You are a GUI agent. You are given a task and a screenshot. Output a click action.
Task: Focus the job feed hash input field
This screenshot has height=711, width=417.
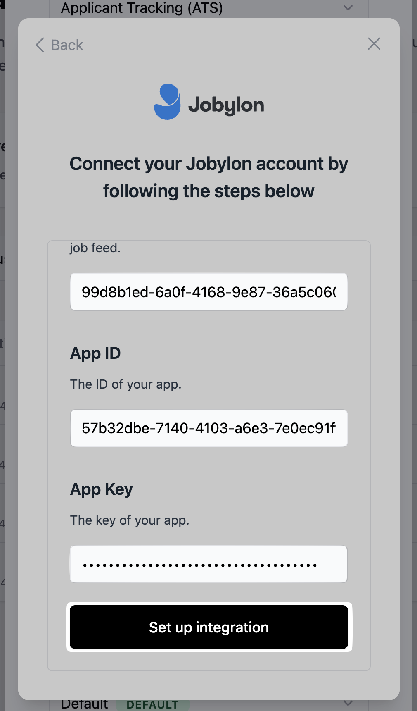[208, 292]
